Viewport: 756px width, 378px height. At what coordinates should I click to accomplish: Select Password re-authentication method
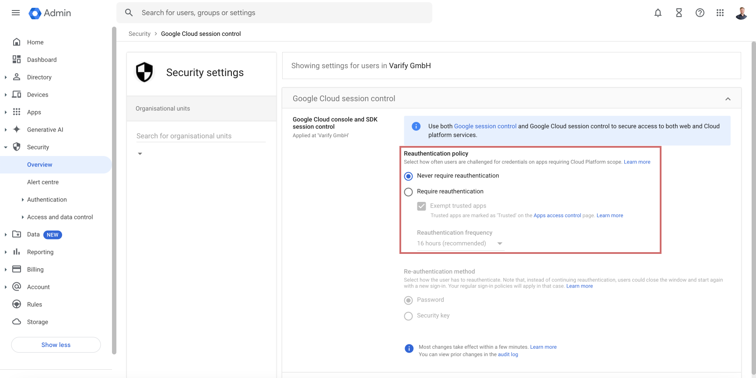[408, 300]
